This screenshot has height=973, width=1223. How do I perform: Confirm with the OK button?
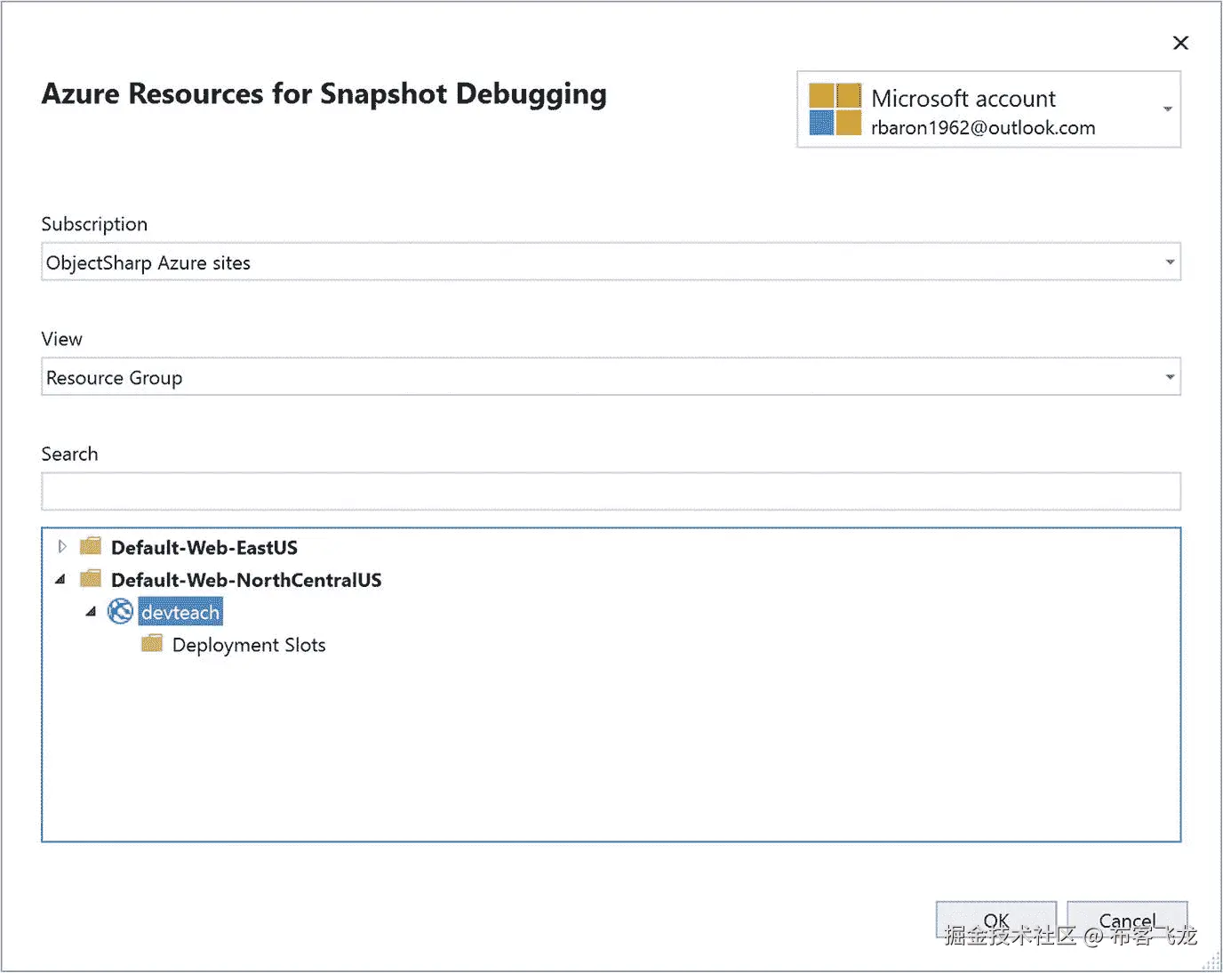(x=995, y=921)
